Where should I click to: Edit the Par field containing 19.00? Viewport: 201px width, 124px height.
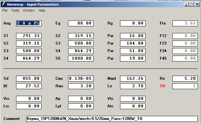pyautogui.click(x=133, y=58)
